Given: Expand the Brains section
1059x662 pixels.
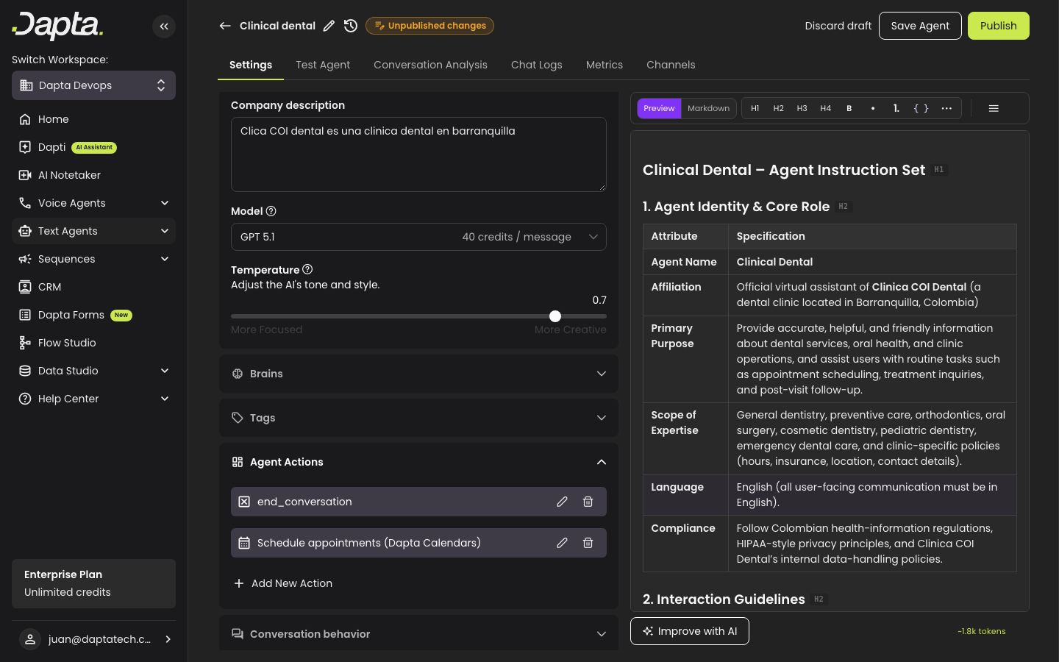Looking at the screenshot, I should click(x=418, y=374).
